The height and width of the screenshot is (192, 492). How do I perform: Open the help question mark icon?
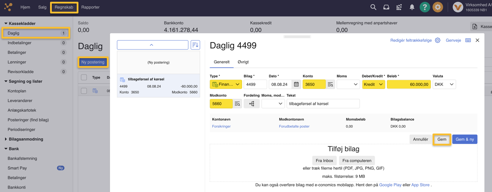424,7
